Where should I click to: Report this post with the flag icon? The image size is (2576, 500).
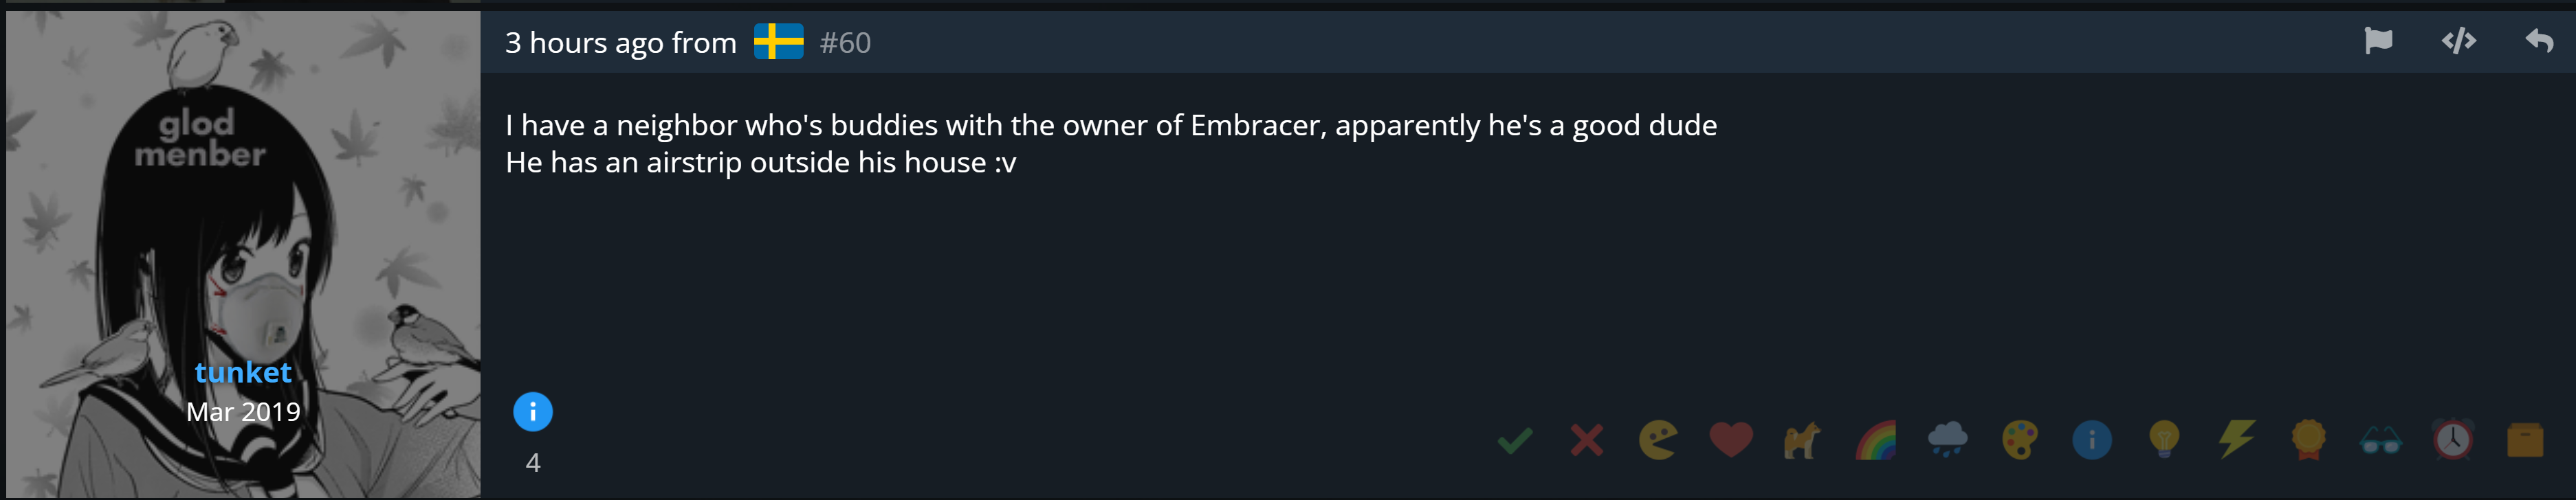pos(2378,41)
